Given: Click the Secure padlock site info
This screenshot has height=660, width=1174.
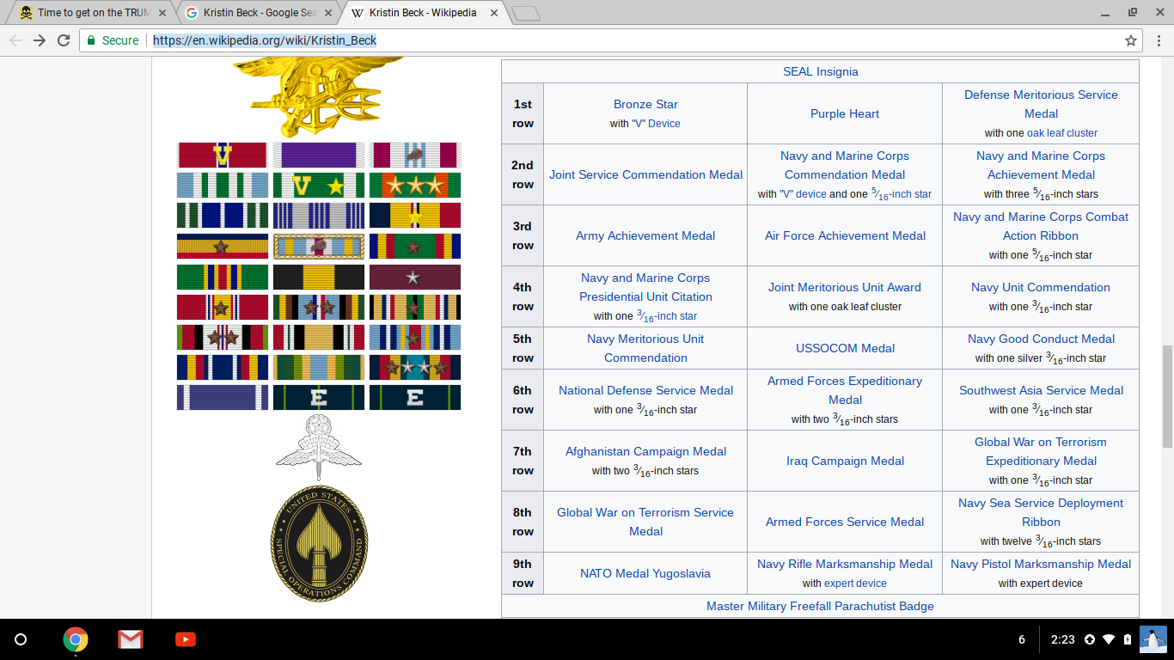Looking at the screenshot, I should [112, 40].
